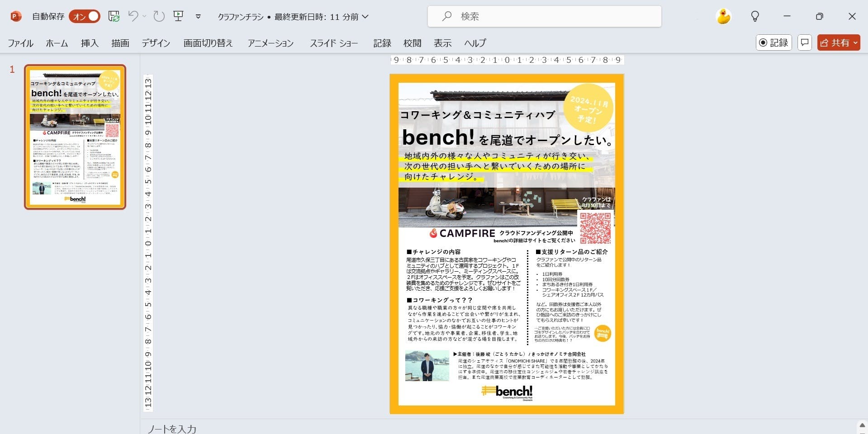The width and height of the screenshot is (868, 434).
Task: Click the Save icon
Action: (114, 16)
